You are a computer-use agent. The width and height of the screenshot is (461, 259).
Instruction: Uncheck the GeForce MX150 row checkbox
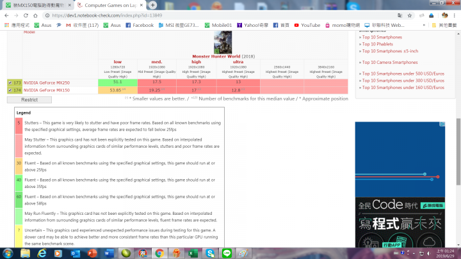click(x=10, y=90)
